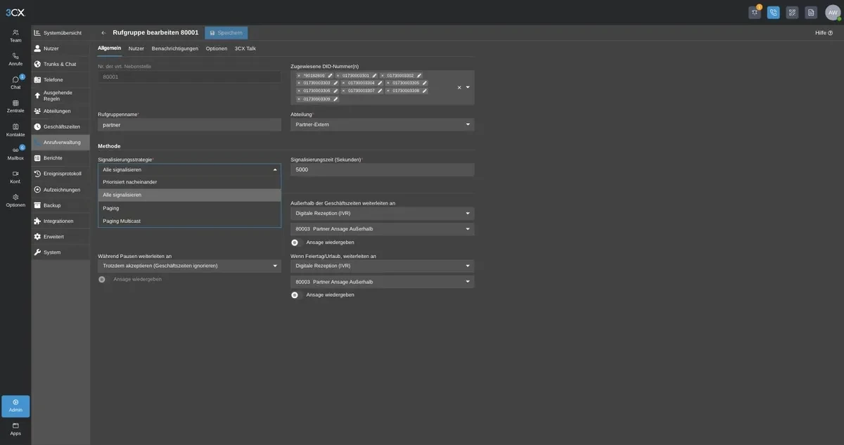This screenshot has width=844, height=445.
Task: Toggle Ansage wiedergeben under Während Pausen
Action: [102, 279]
